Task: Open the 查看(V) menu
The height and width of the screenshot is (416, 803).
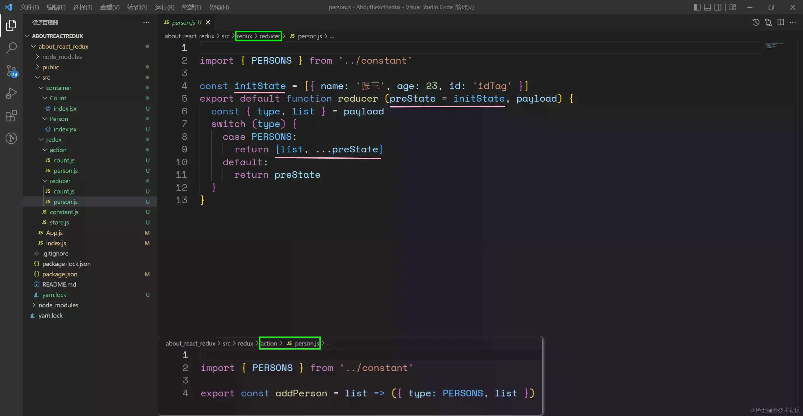Action: click(x=110, y=7)
